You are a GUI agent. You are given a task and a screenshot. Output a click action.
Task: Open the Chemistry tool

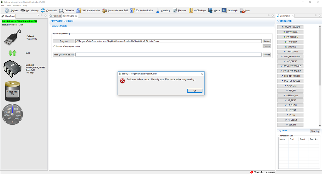click(163, 10)
